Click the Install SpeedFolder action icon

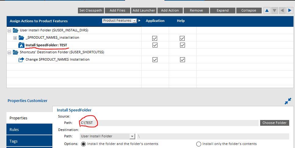click(21, 45)
